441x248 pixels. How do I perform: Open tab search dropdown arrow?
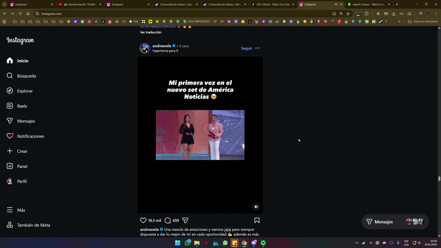pyautogui.click(x=4, y=4)
